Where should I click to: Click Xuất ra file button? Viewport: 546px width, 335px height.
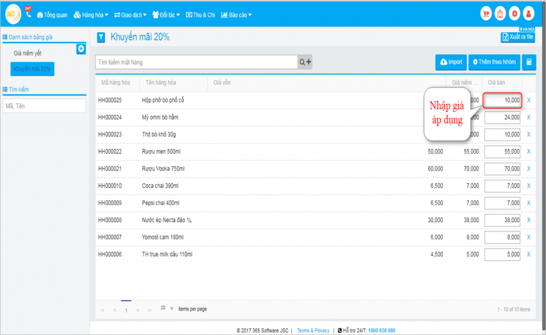tap(518, 37)
